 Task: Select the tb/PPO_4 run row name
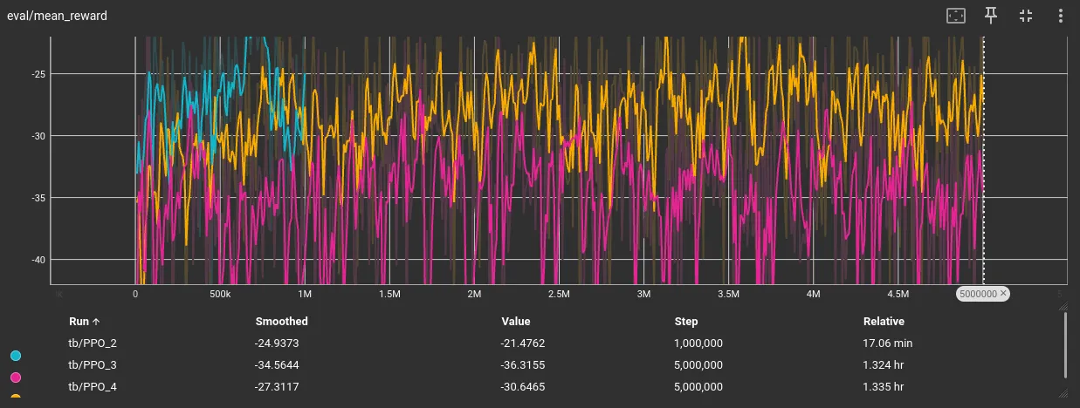93,386
